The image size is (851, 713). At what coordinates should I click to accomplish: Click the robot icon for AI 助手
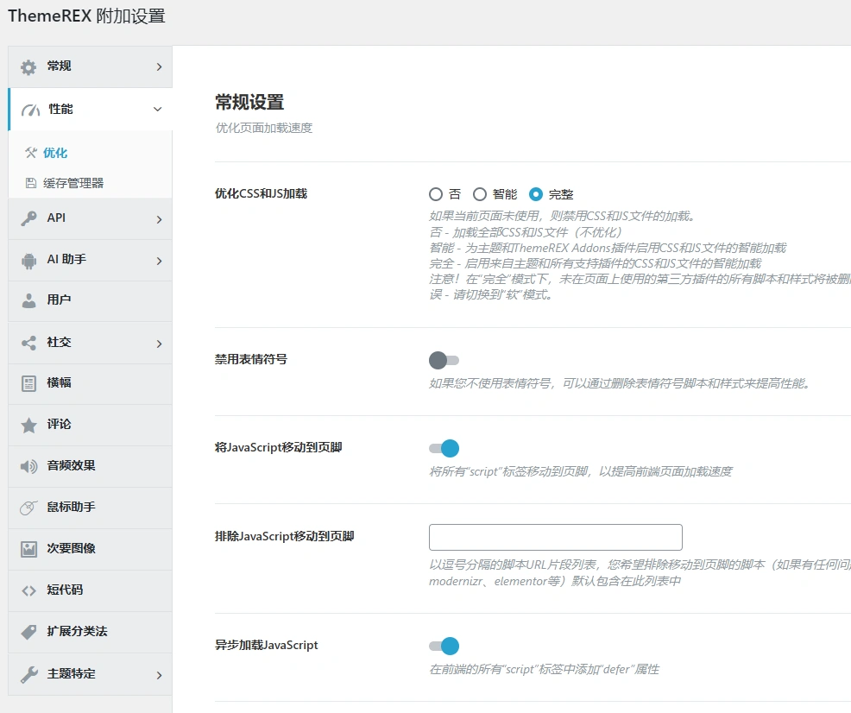coord(28,260)
